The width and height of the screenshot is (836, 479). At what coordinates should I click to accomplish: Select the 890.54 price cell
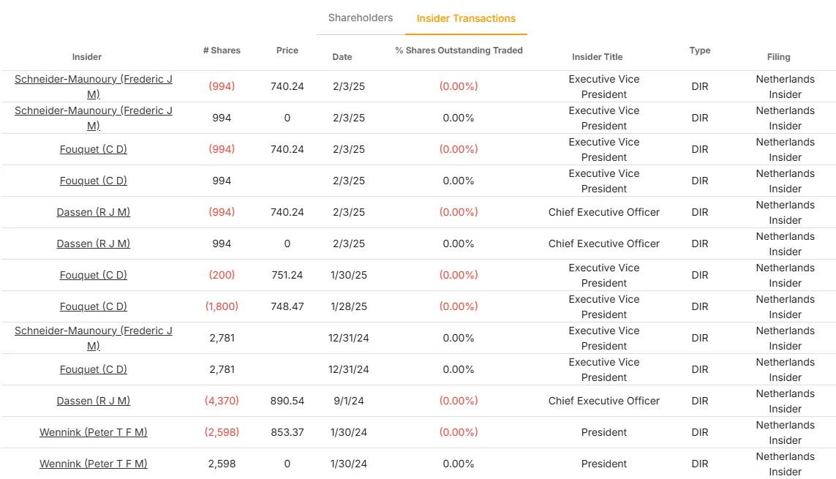point(287,401)
